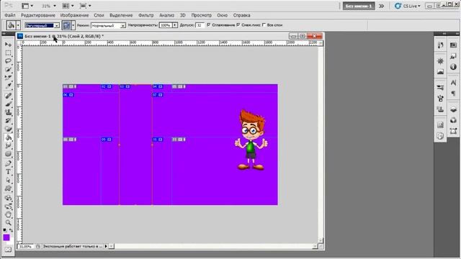Viewport: 461px width, 259px height.
Task: Select the Dodge/Sponge tool
Action: coord(8,154)
